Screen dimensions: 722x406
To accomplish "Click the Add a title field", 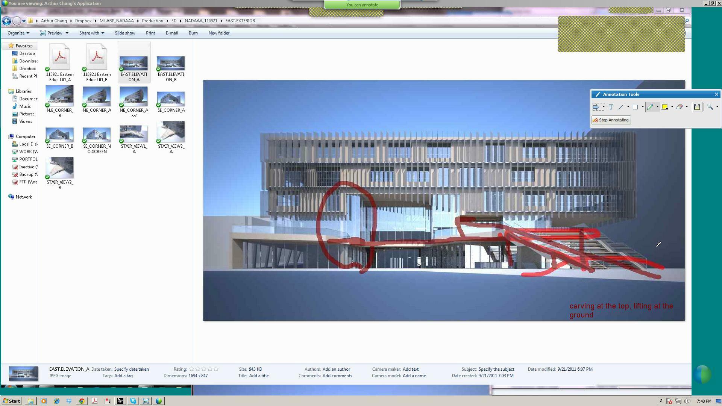I will (259, 376).
